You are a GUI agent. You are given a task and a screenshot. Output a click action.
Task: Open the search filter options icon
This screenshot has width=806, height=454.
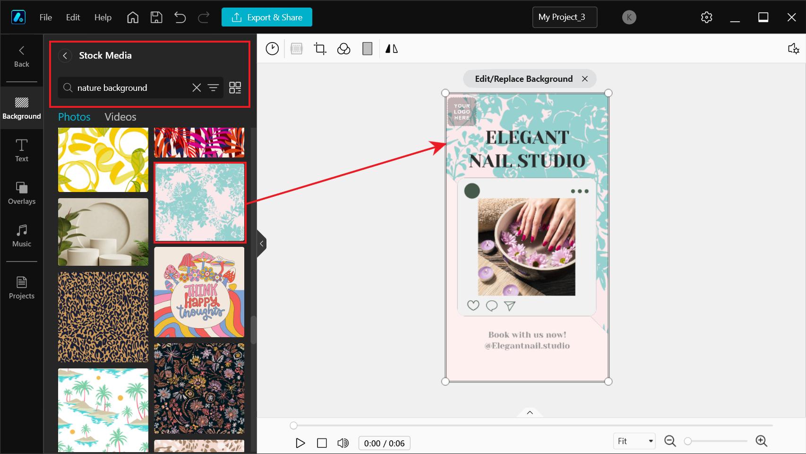coord(213,87)
